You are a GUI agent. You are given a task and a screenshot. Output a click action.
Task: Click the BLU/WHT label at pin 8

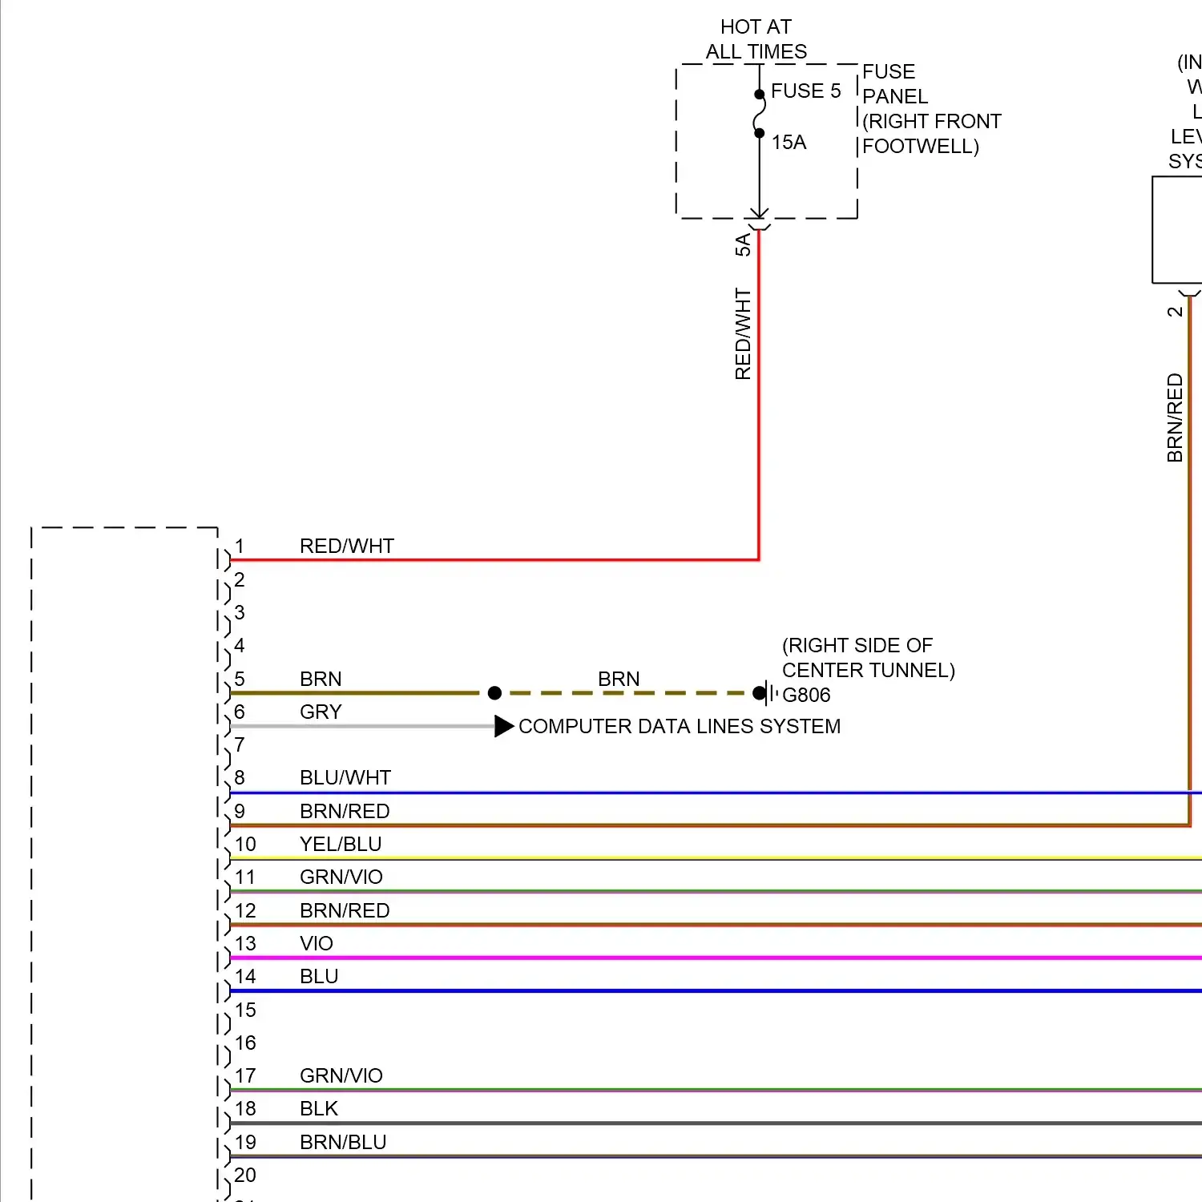[345, 778]
